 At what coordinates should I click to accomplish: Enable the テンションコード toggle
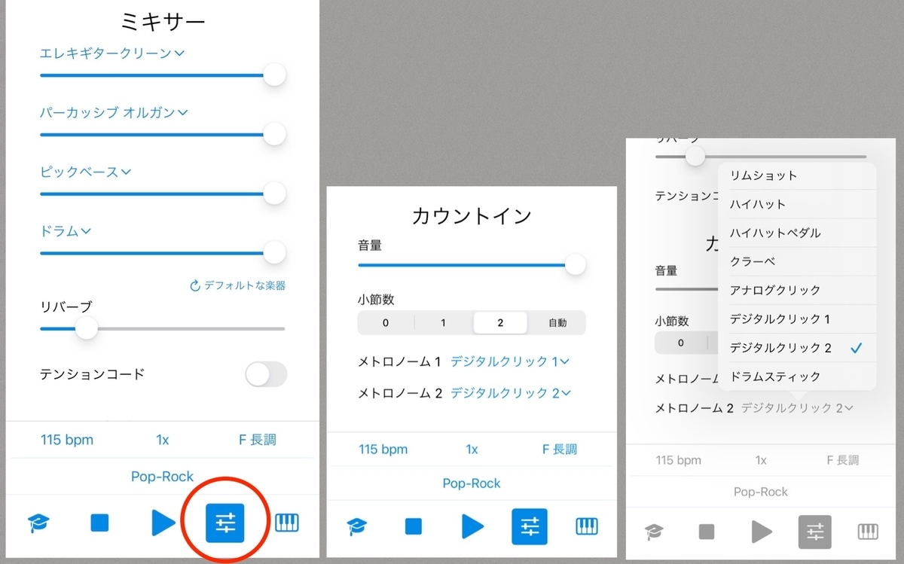pyautogui.click(x=266, y=373)
